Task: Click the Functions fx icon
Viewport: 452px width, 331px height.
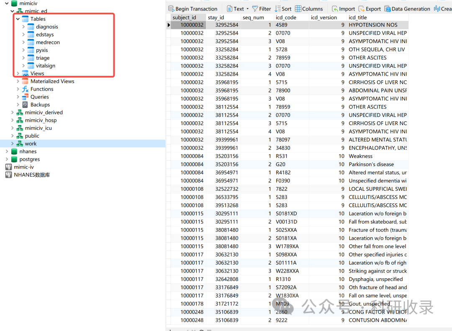Action: point(25,89)
